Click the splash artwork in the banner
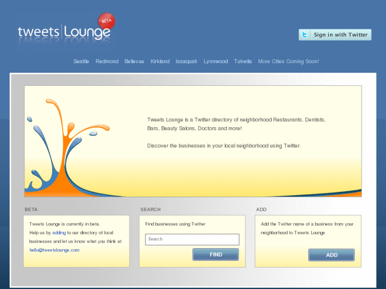Image resolution: width=386 pixels, height=289 pixels. 68,147
